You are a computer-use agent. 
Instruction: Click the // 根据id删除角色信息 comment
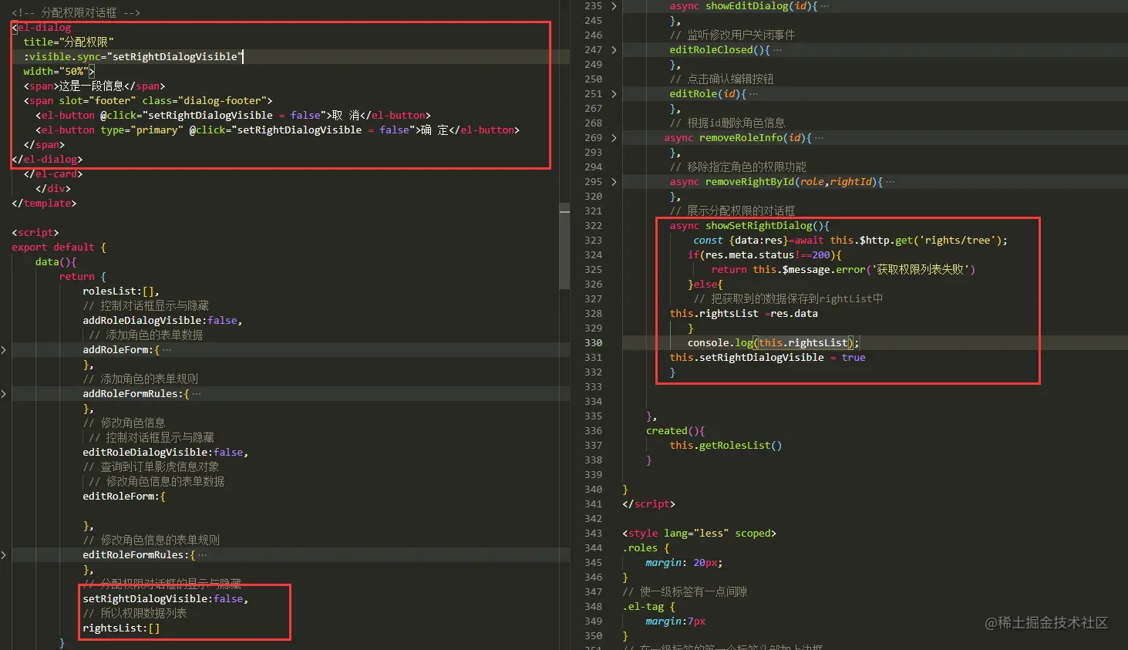click(x=727, y=123)
